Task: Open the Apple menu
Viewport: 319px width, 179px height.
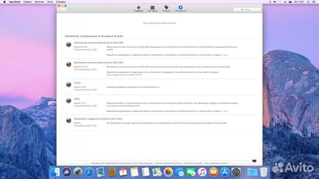Action: (x=4, y=2)
